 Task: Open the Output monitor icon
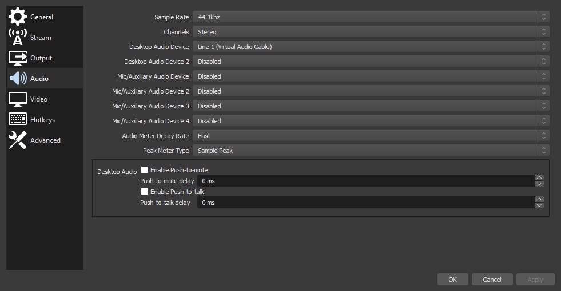point(18,58)
